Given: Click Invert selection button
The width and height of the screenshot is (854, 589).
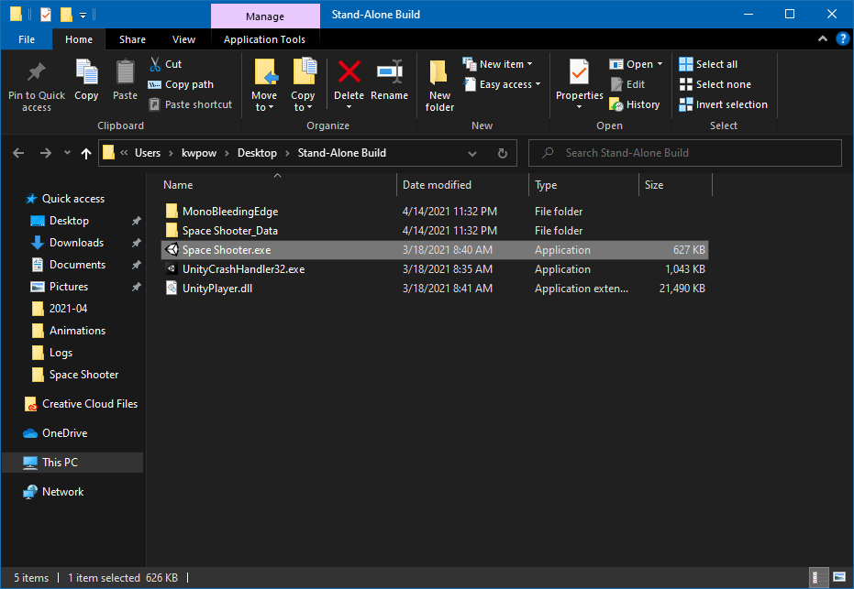Looking at the screenshot, I should point(723,104).
